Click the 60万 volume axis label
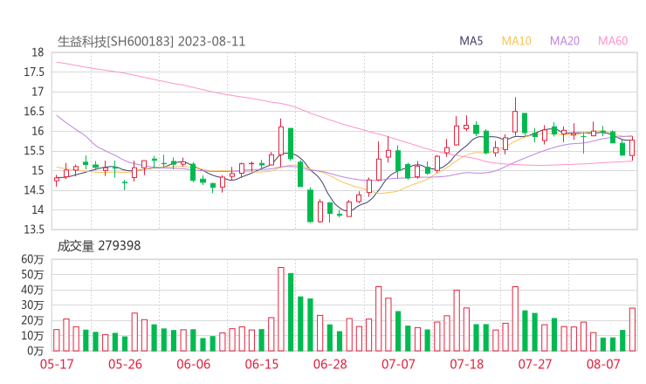Viewport: 646px width, 384px height. 32,259
